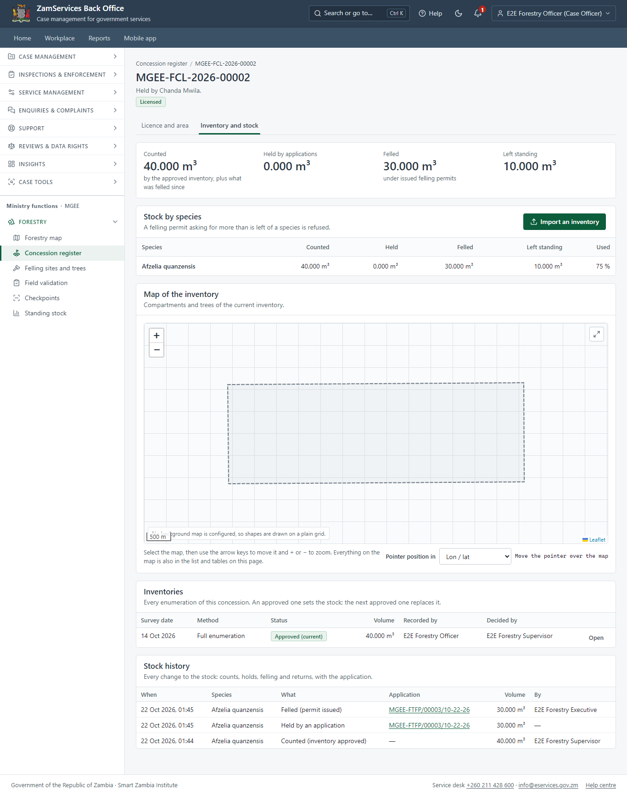Click the Help centre footer link
The width and height of the screenshot is (627, 795).
pyautogui.click(x=601, y=785)
